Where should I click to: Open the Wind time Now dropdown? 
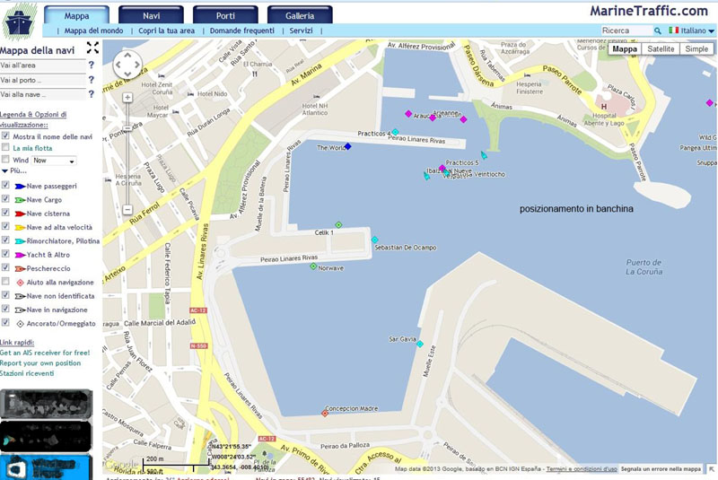click(x=54, y=161)
